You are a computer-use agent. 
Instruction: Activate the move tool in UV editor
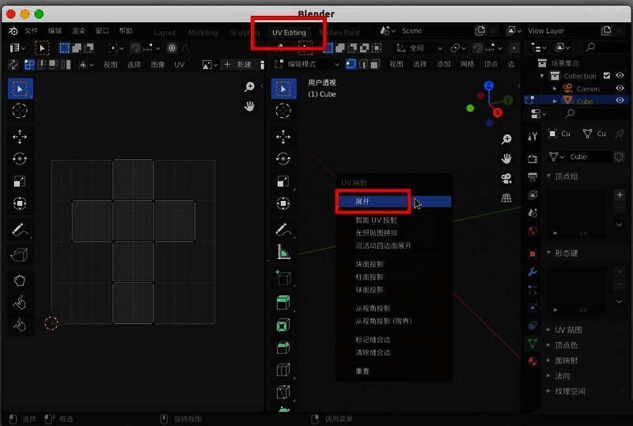point(20,137)
